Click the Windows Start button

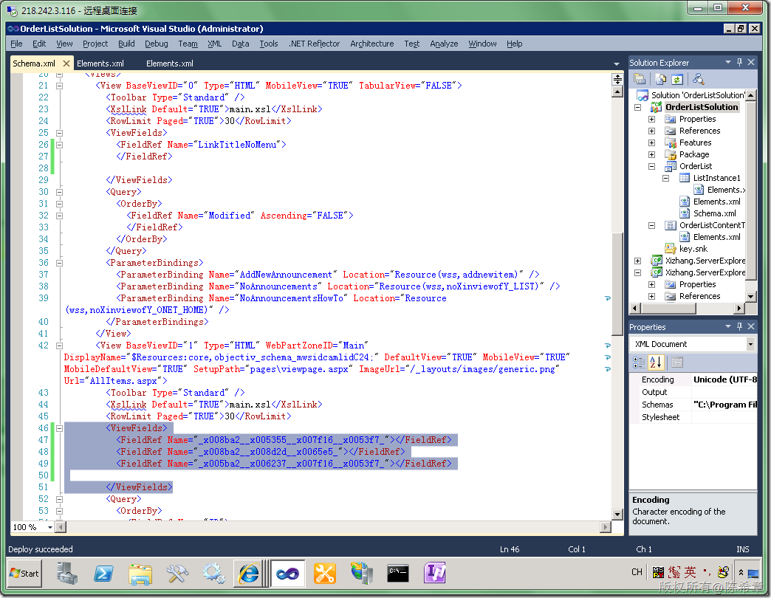[x=24, y=573]
